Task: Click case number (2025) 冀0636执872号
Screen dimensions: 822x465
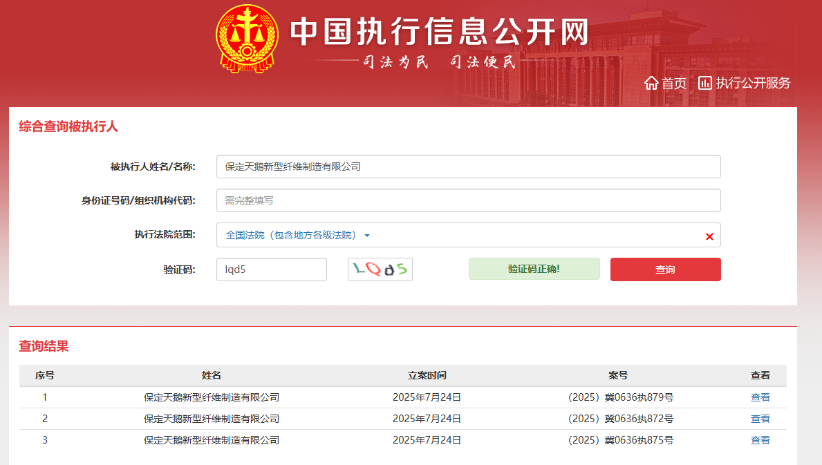Action: 621,419
